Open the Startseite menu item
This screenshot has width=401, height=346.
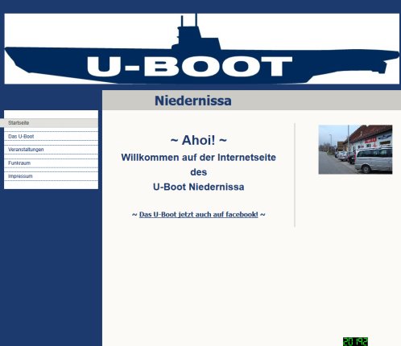[x=49, y=123]
